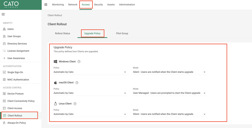Screen dimensions: 252x128
Task: Select the Access menu
Action: pos(86,5)
